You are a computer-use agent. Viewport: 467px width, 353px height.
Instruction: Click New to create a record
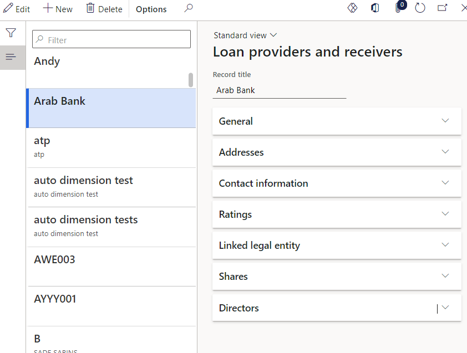[57, 8]
